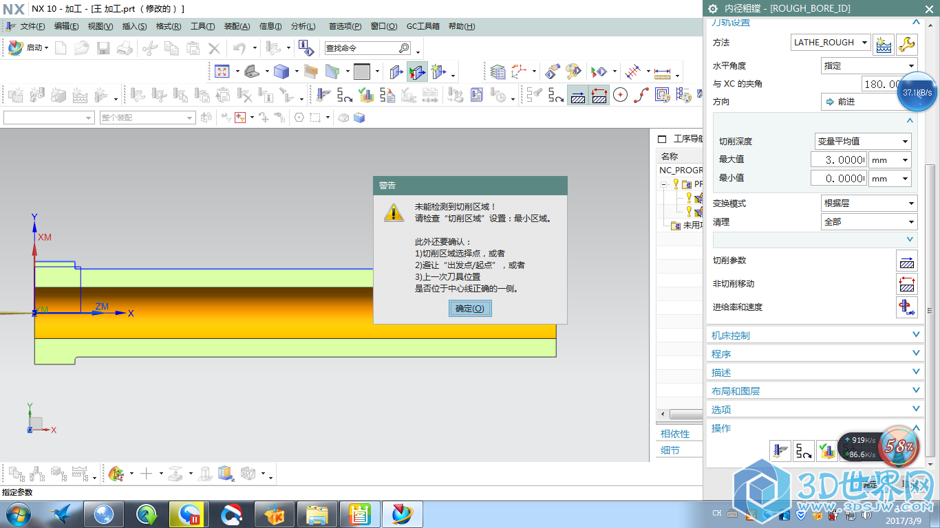This screenshot has width=940, height=528.
Task: Click Verify Tool Path icon in main toolbar
Action: point(366,96)
